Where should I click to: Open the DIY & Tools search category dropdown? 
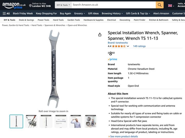[x=63, y=5]
